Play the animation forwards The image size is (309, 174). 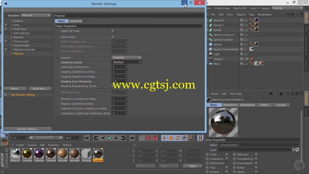click(x=109, y=138)
